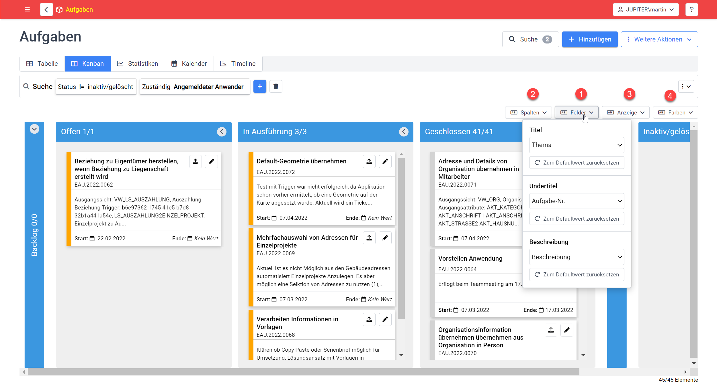Image resolution: width=717 pixels, height=390 pixels.
Task: Open the Suche button with badge 2
Action: click(x=530, y=39)
